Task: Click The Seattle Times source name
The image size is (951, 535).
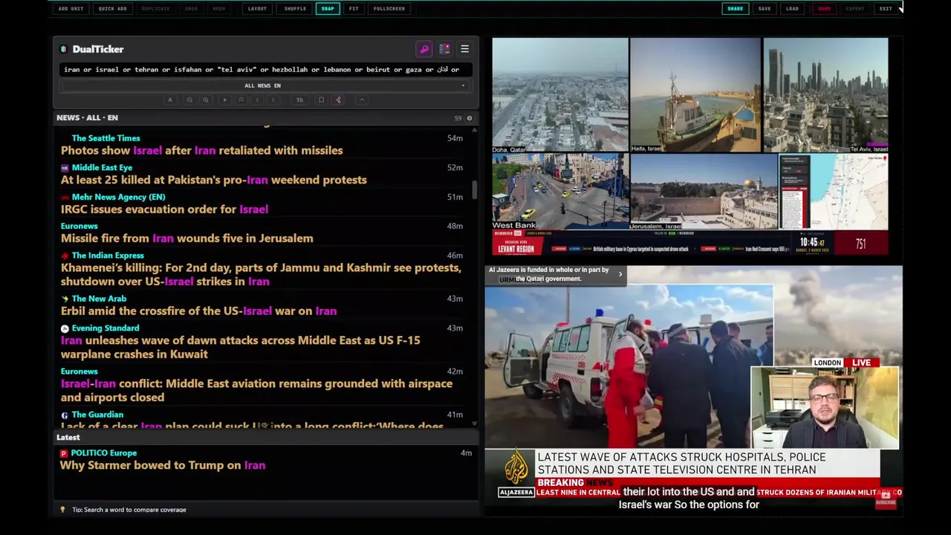Action: pyautogui.click(x=106, y=138)
